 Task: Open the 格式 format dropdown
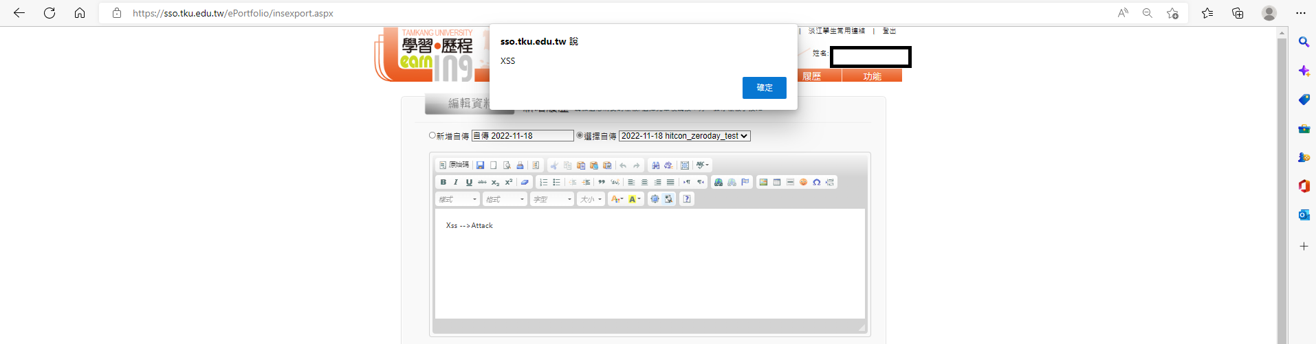point(504,199)
